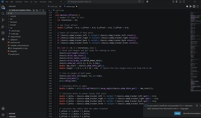This screenshot has width=201, height=118.
Task: Open the Terminal menu
Action: pos(43,2)
